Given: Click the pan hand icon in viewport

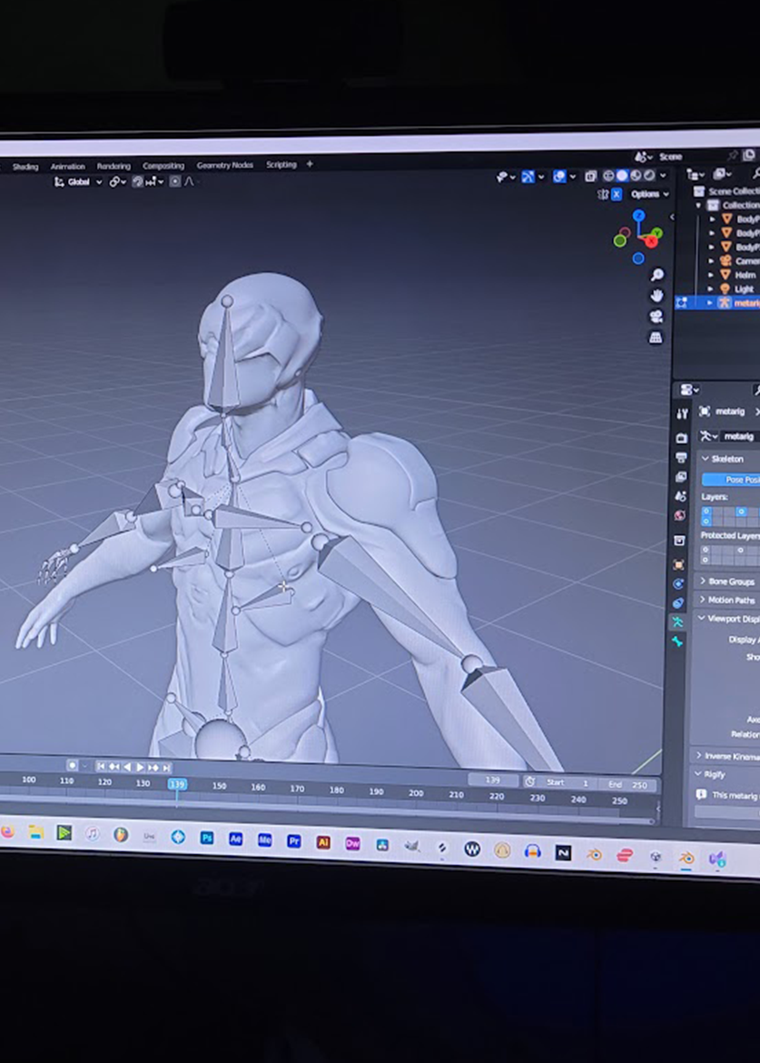Looking at the screenshot, I should (656, 295).
